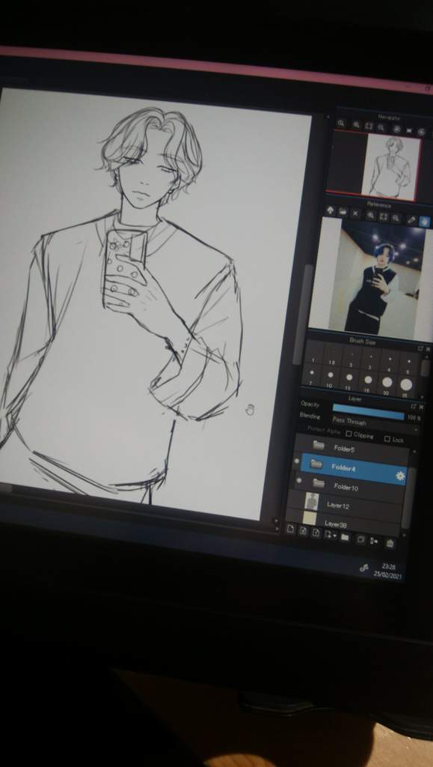Delete the layer with the trash icon
Image resolution: width=433 pixels, height=767 pixels.
click(x=390, y=543)
